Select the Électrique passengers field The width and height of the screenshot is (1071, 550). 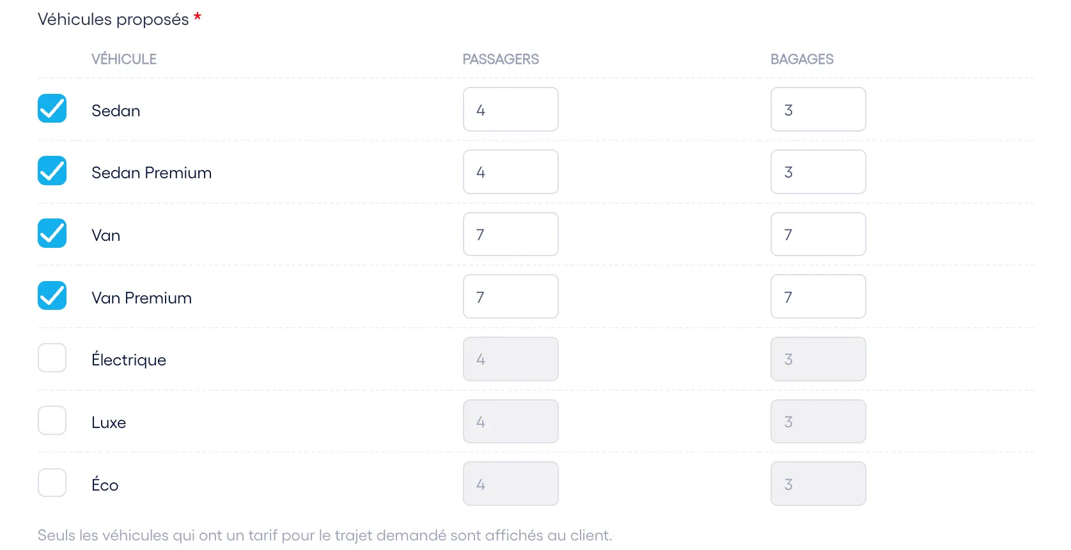[511, 359]
